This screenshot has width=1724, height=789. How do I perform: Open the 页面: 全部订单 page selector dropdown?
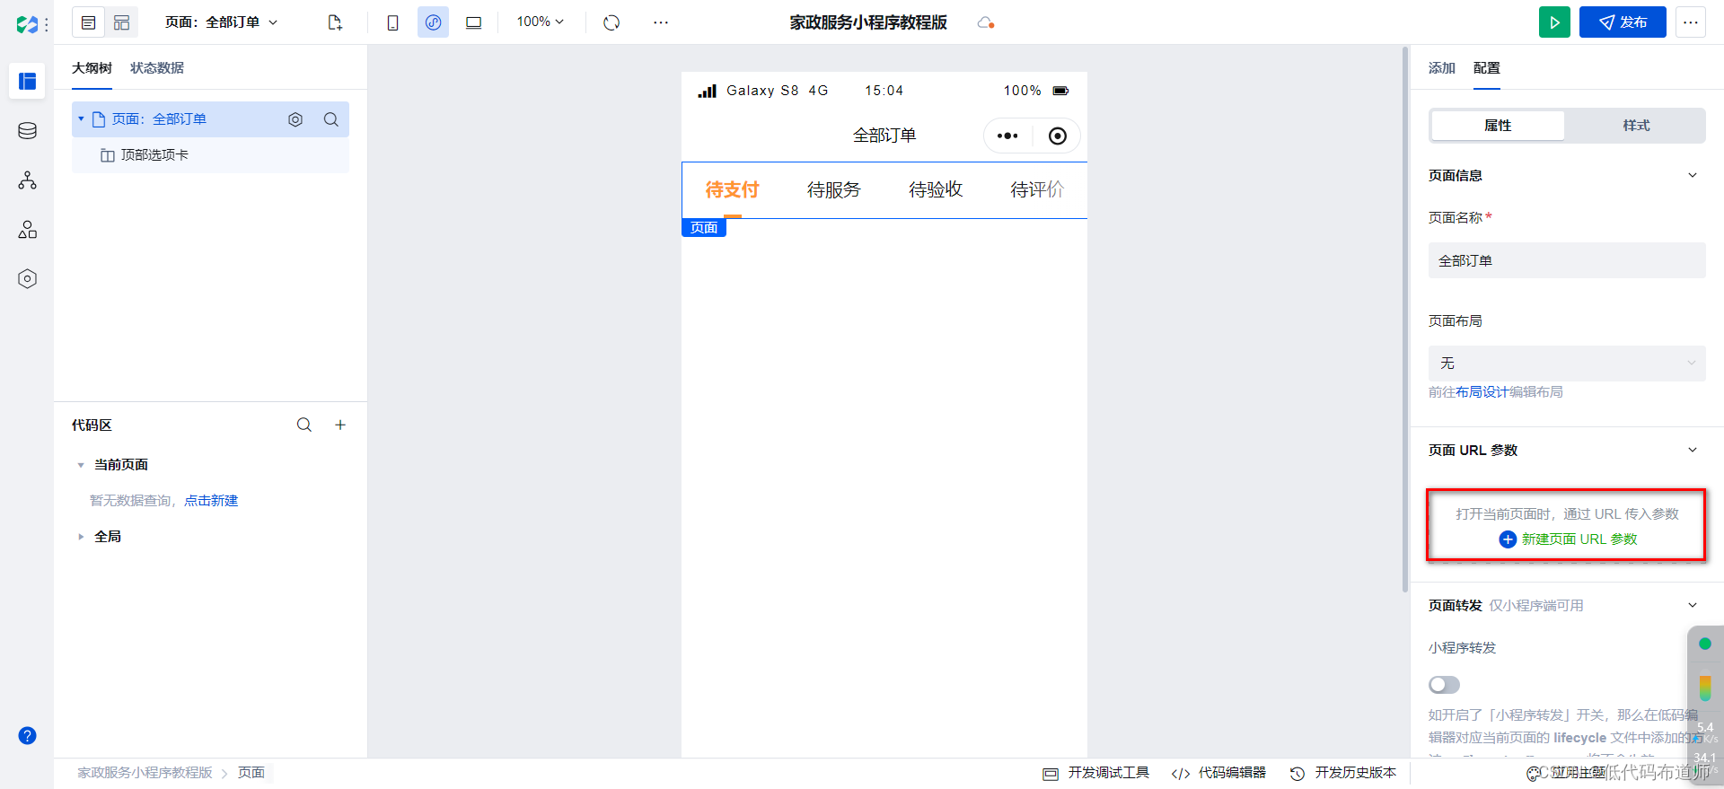click(x=221, y=22)
